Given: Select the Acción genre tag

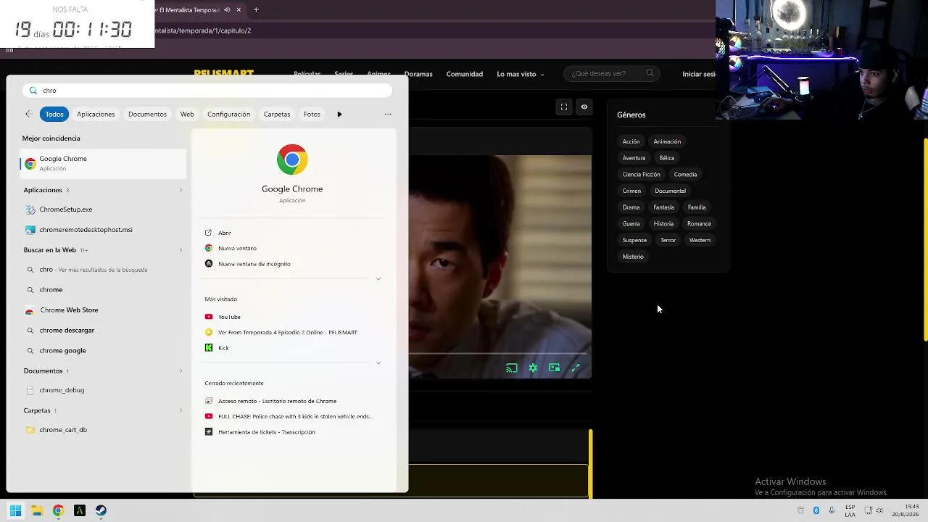Looking at the screenshot, I should [x=631, y=141].
